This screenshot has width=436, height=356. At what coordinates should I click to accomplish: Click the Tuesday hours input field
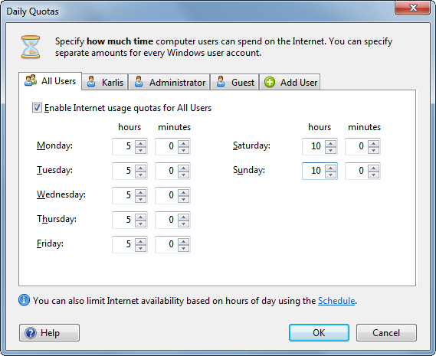(123, 171)
